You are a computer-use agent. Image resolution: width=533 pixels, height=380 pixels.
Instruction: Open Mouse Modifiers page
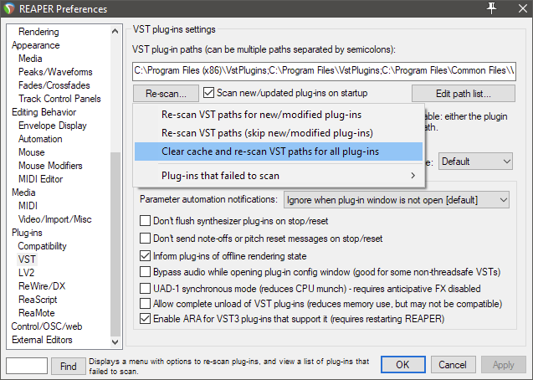pyautogui.click(x=50, y=166)
